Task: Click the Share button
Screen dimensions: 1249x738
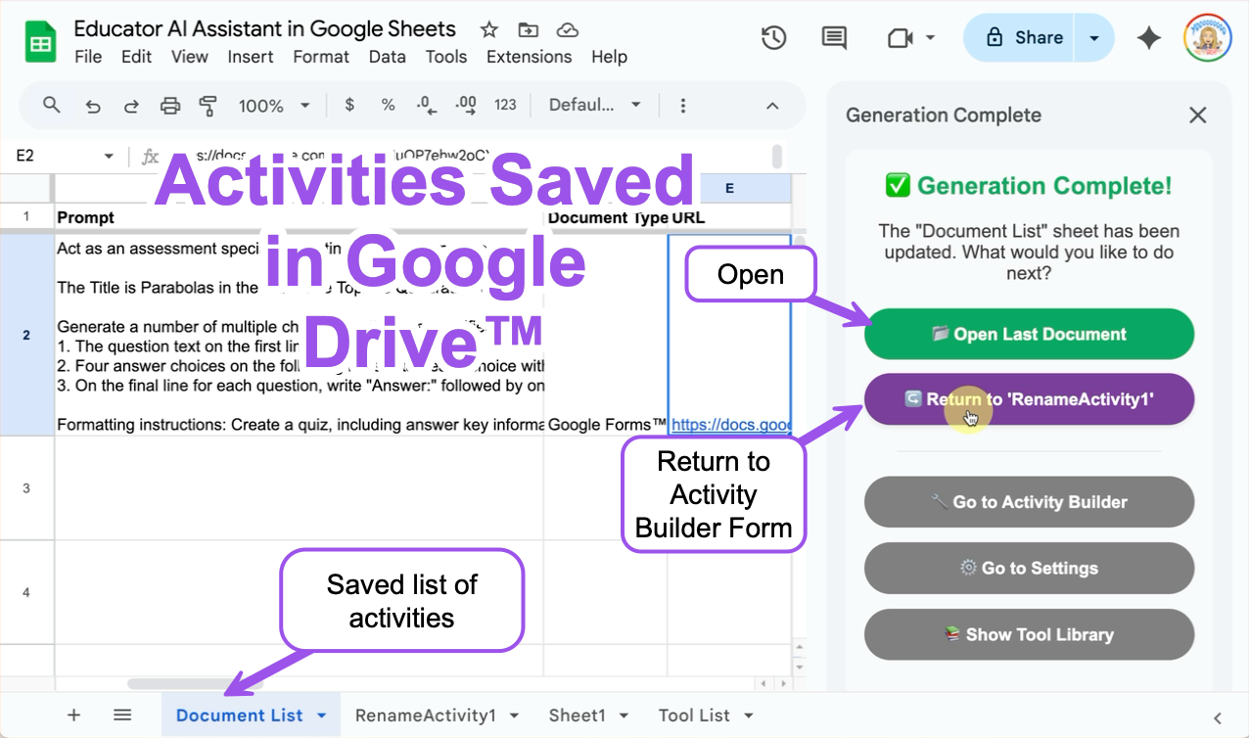Action: pyautogui.click(x=1020, y=38)
